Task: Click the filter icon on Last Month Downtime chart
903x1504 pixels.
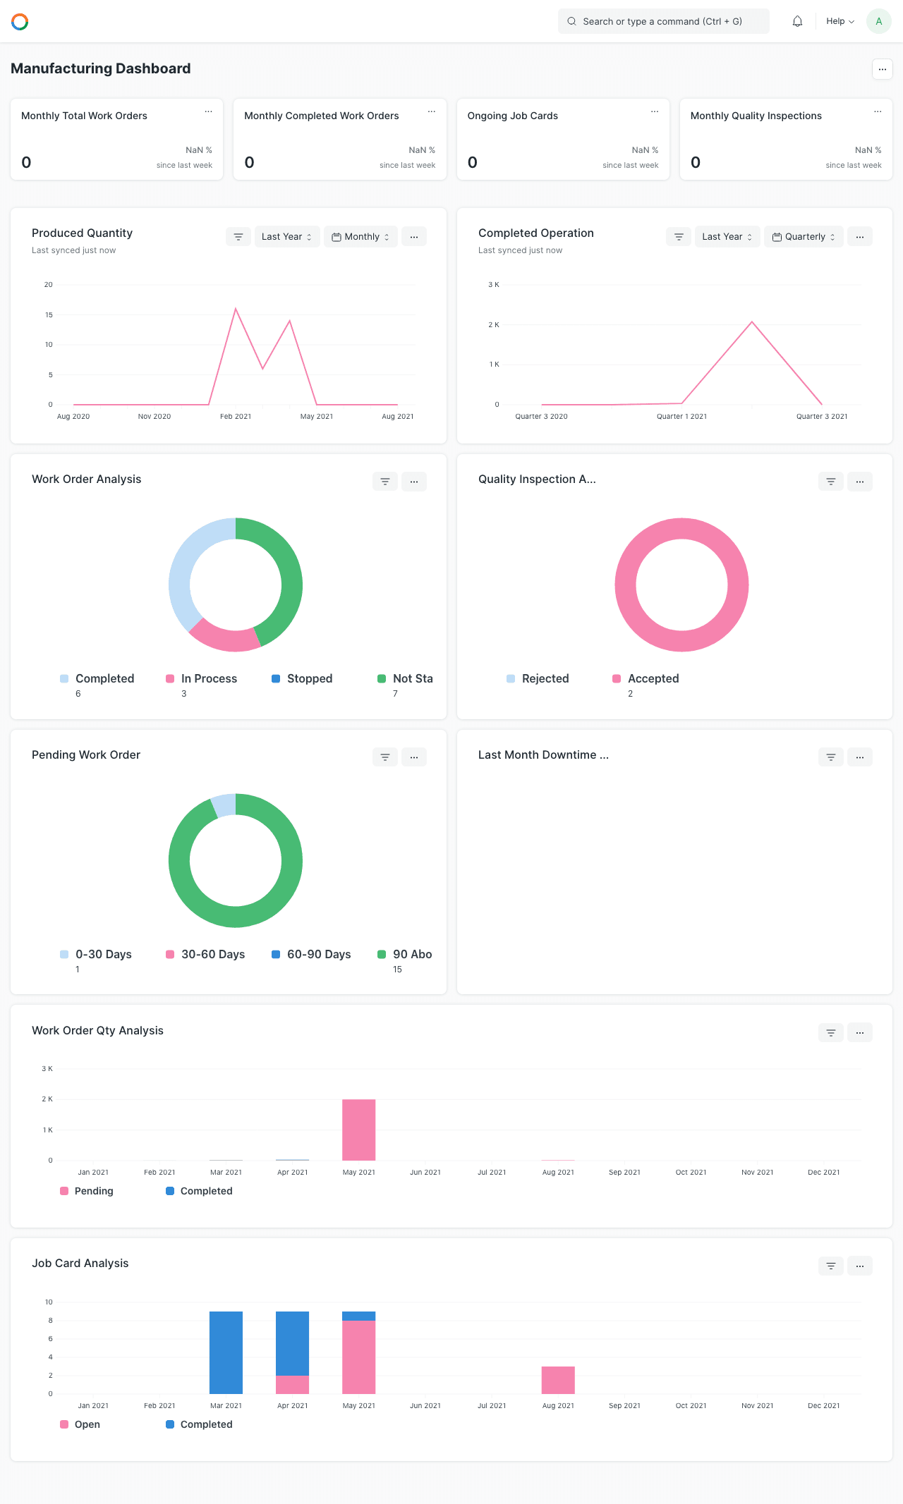Action: click(x=831, y=757)
